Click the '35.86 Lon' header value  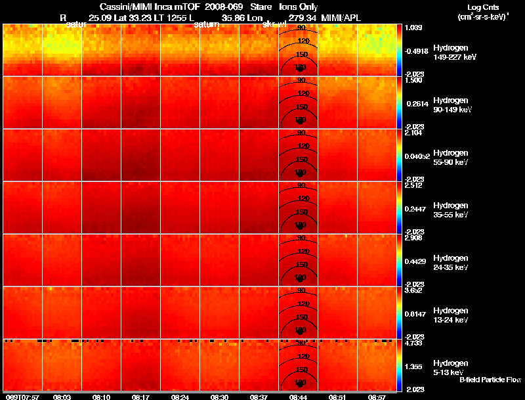[x=241, y=18]
